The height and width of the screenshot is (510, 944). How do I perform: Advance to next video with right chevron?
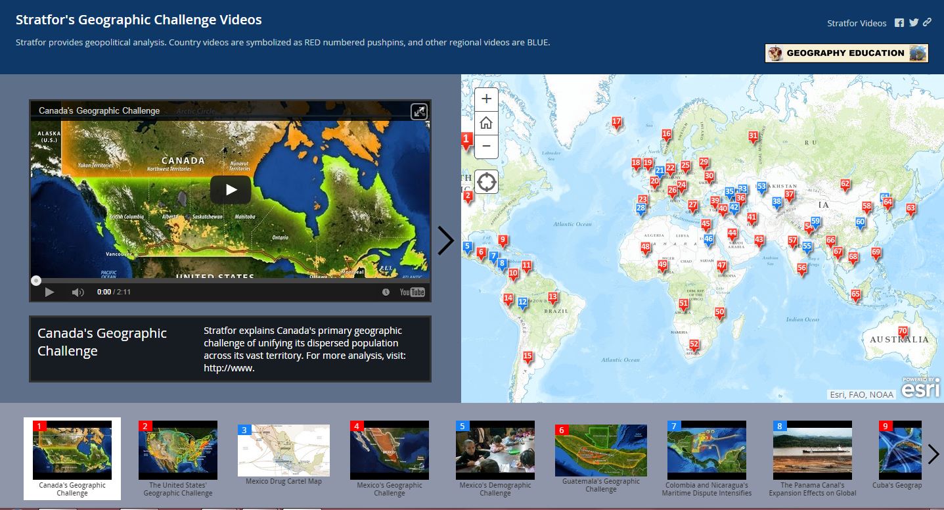point(446,241)
